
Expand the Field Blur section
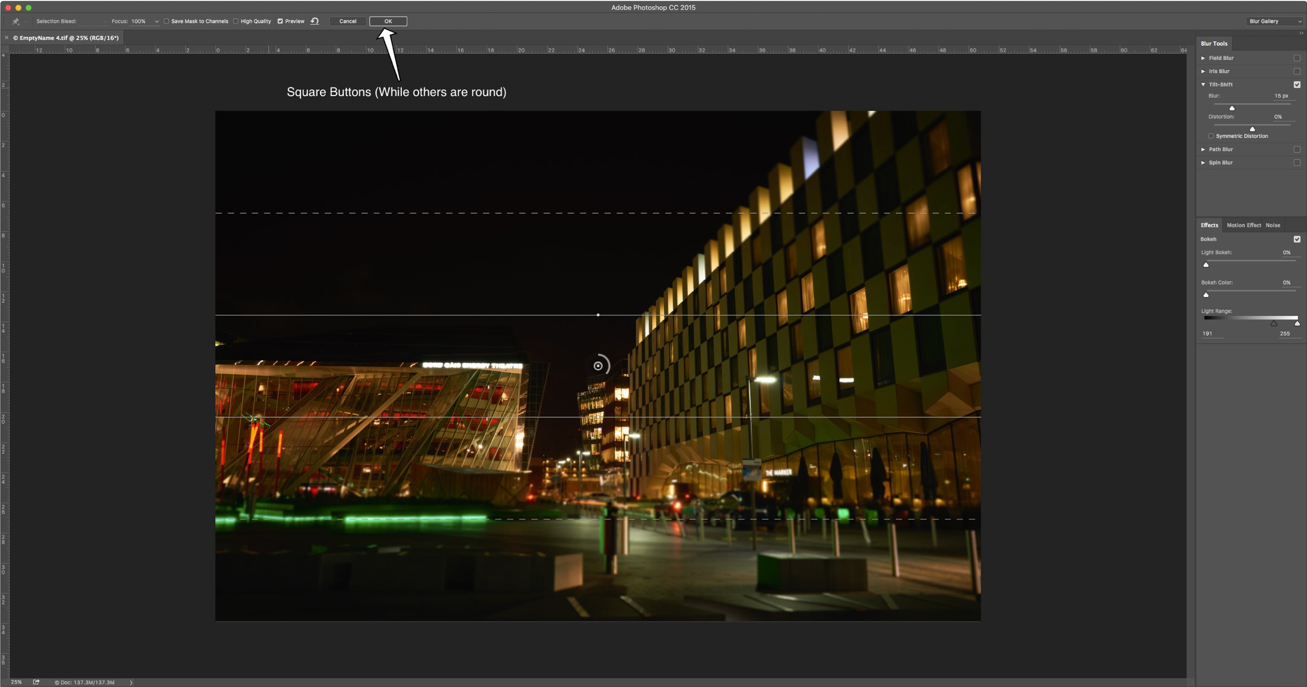1203,58
